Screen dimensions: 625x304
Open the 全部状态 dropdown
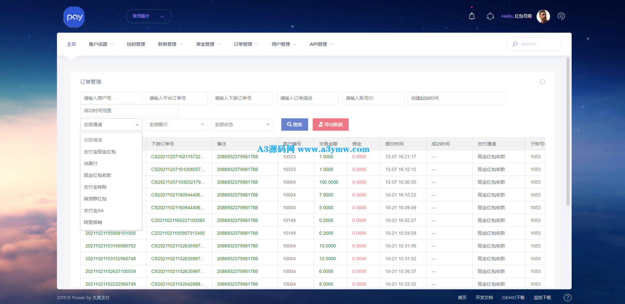coord(242,124)
